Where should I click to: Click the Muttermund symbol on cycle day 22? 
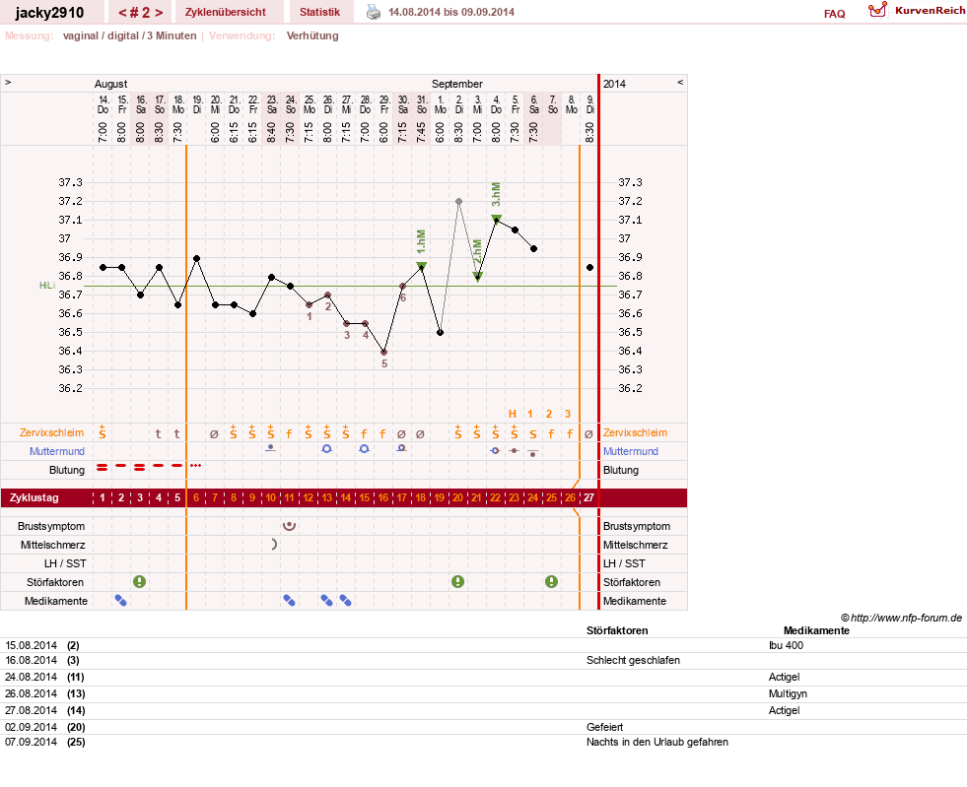pos(495,450)
